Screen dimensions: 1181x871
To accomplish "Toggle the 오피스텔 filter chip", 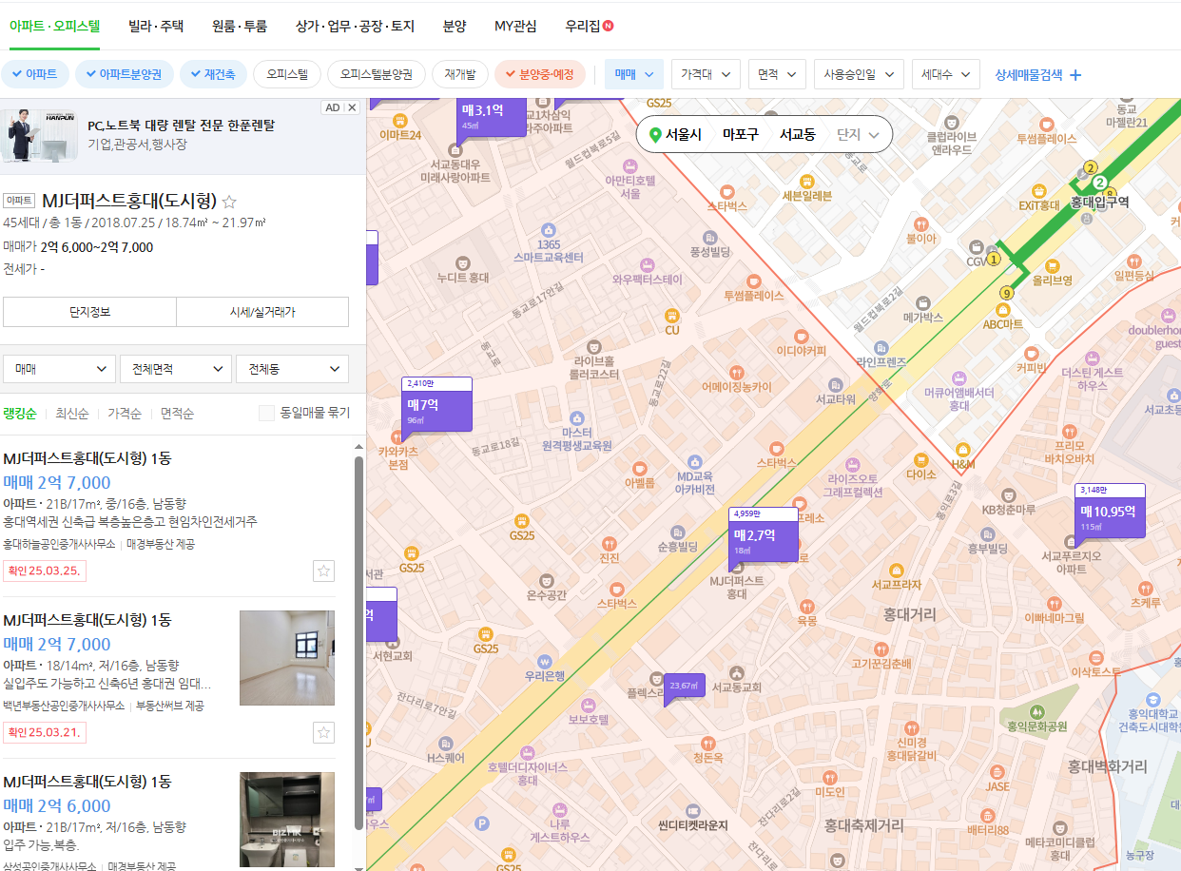I will coord(287,73).
